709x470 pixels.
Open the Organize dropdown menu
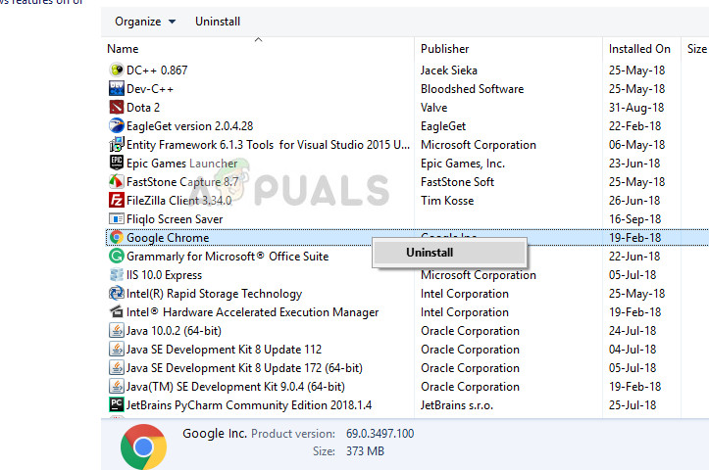145,22
